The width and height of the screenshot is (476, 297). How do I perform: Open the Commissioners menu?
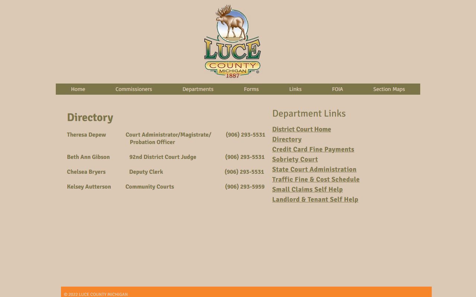coord(134,89)
